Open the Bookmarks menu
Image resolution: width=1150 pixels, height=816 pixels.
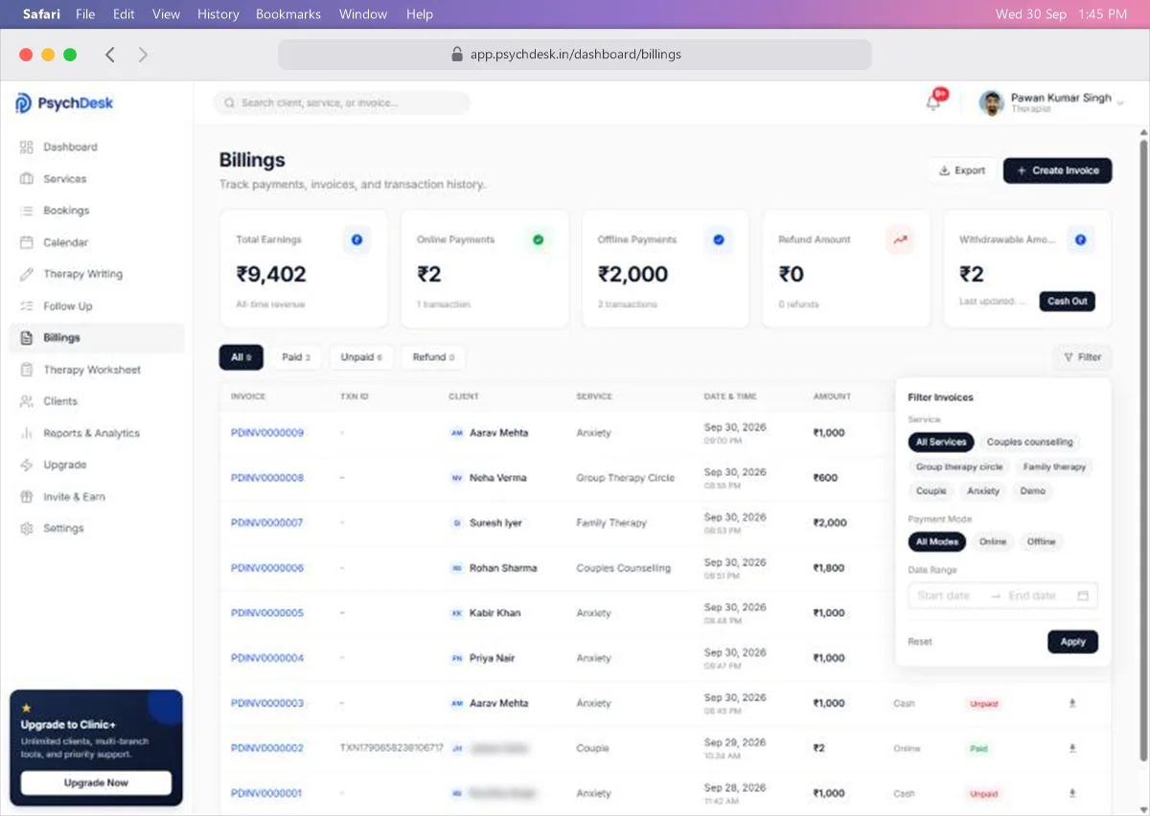[x=288, y=14]
